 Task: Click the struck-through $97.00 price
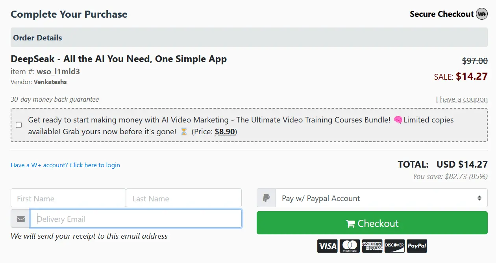(475, 61)
